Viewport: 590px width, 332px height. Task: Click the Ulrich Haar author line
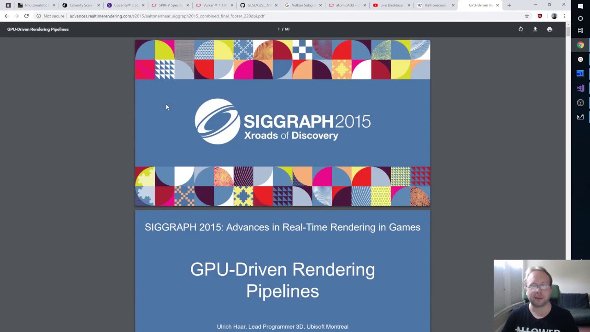[283, 326]
